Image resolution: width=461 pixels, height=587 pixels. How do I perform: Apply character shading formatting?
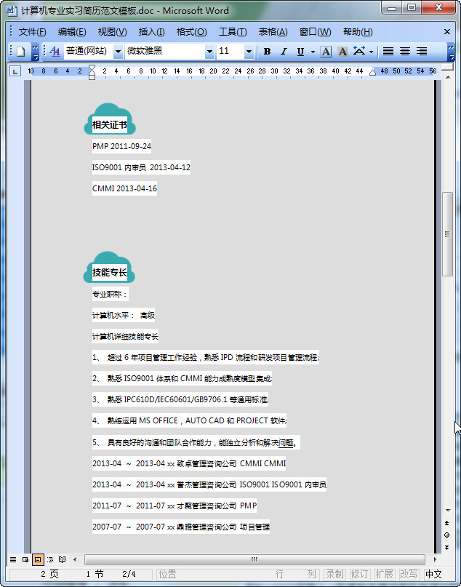342,52
